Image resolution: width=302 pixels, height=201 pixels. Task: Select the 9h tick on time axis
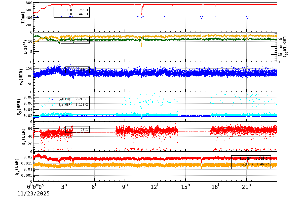[x=125, y=186]
